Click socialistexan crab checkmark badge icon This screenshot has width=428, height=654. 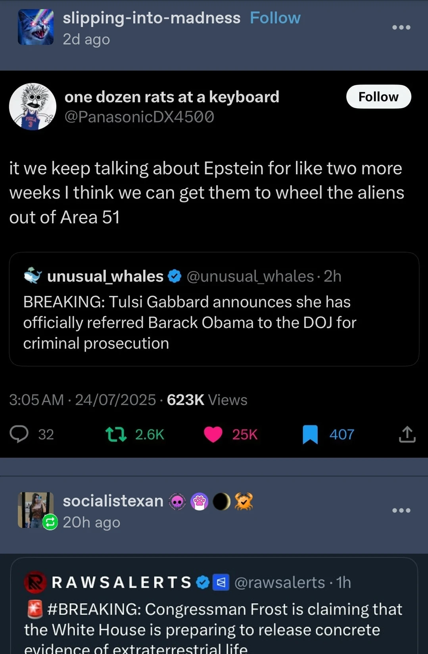(x=244, y=502)
